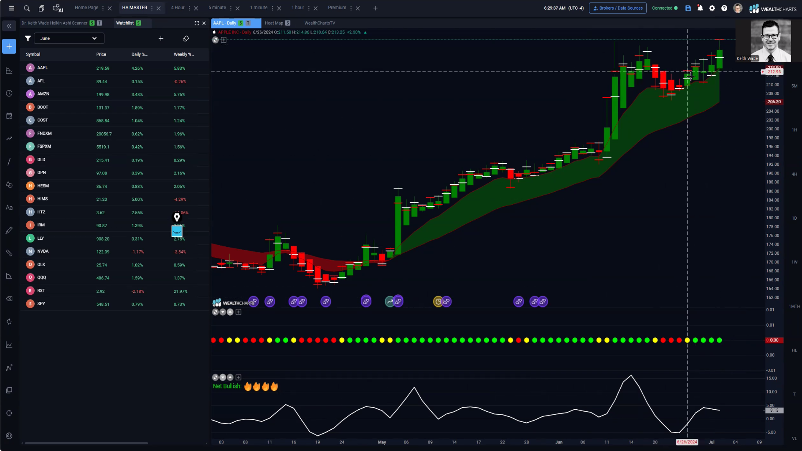Filter the watchlist with funnel icon
Viewport: 802px width, 451px height.
(28, 38)
